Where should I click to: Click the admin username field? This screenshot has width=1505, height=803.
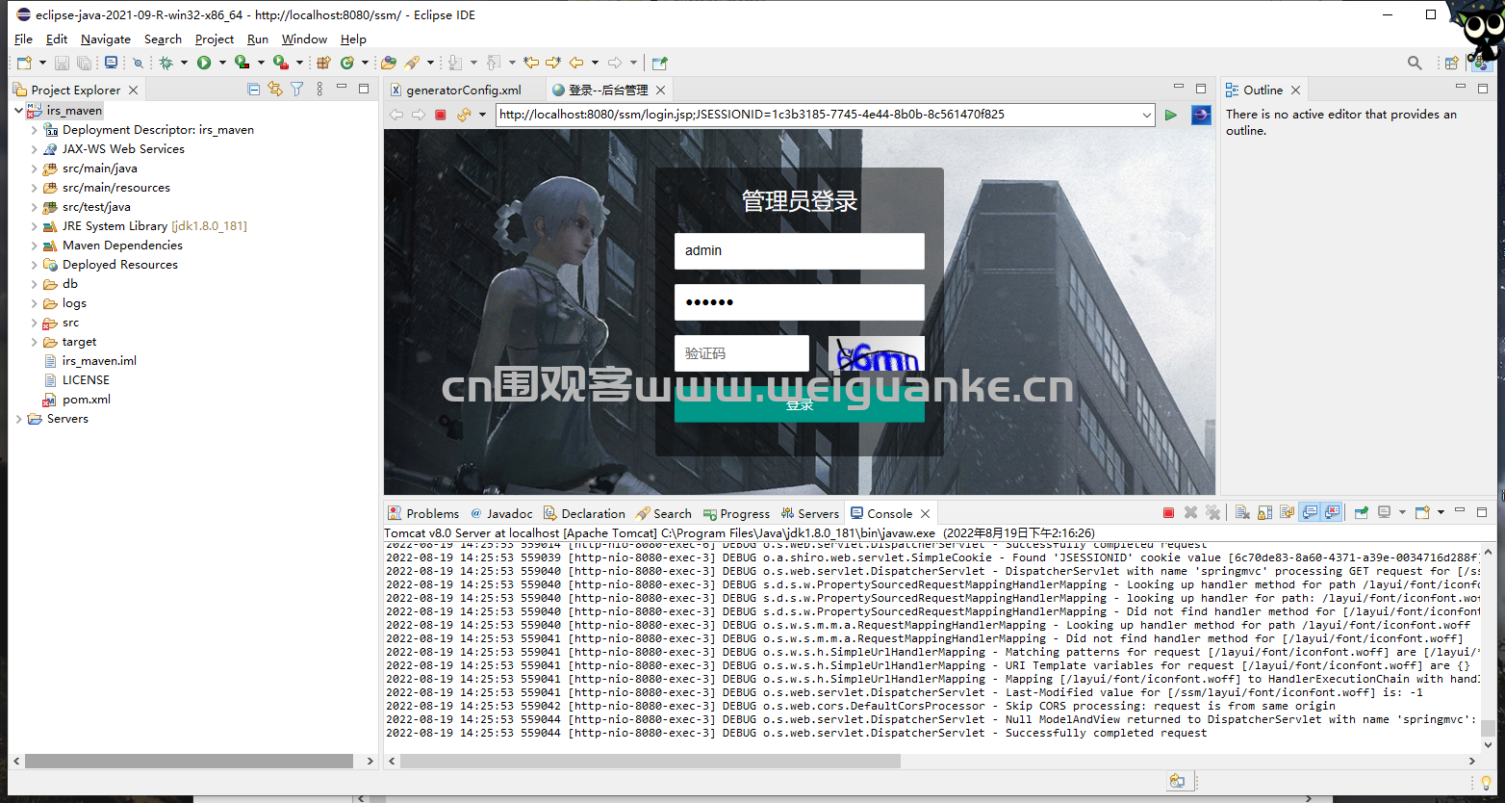click(x=799, y=250)
